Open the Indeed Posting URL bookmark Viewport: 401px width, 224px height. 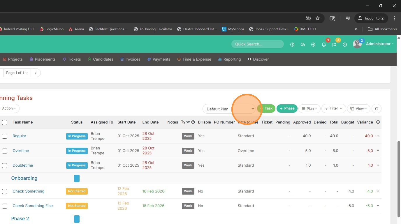click(17, 29)
